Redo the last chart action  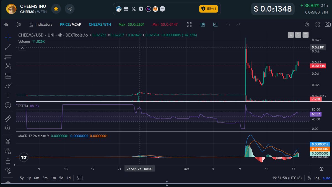238,24
